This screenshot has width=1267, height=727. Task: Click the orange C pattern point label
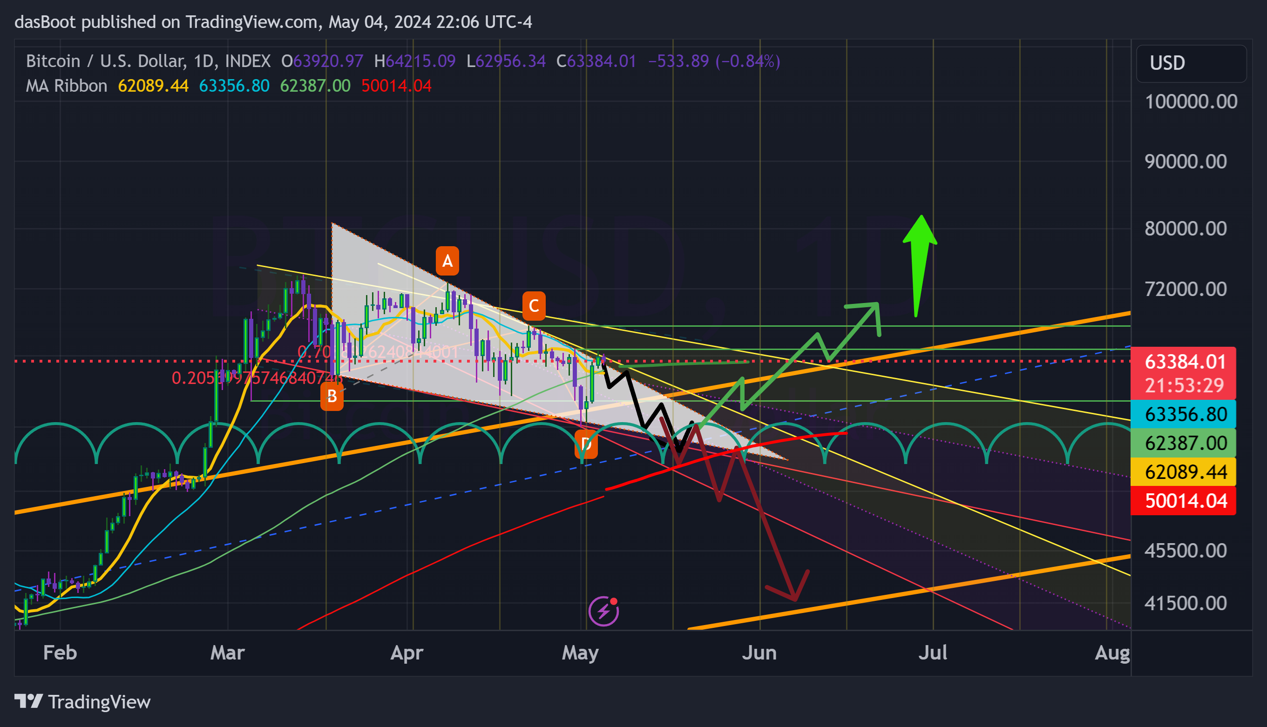click(534, 306)
